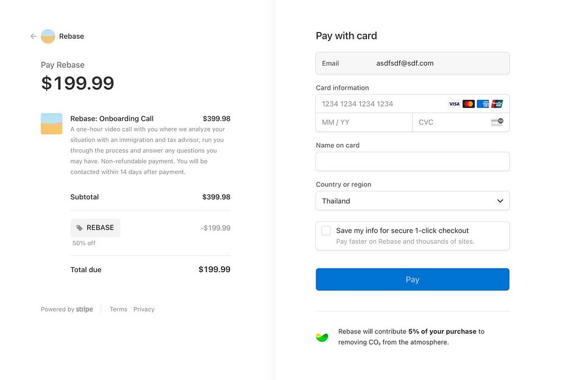Open the Country or region dropdown

[x=412, y=201]
